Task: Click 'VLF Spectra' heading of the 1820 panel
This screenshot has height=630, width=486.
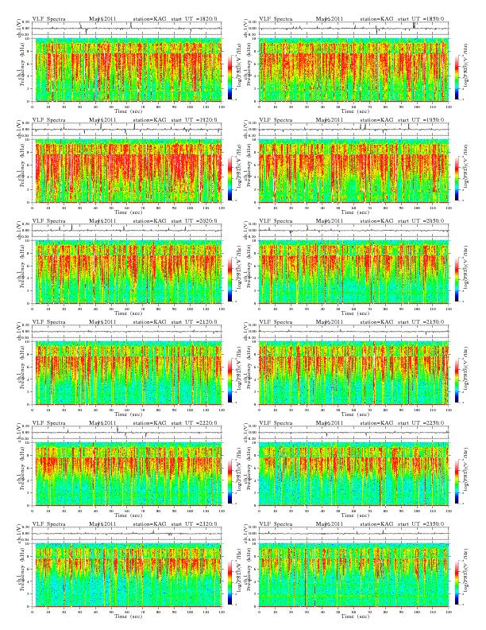Action: click(49, 18)
